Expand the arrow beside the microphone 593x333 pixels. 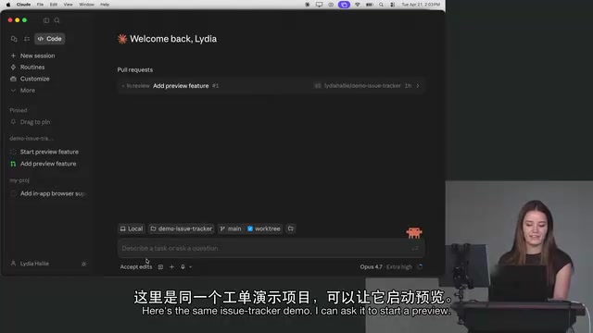(191, 267)
